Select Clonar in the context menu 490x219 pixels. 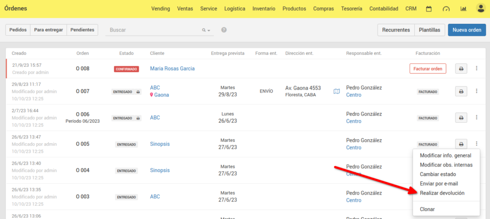coord(427,209)
